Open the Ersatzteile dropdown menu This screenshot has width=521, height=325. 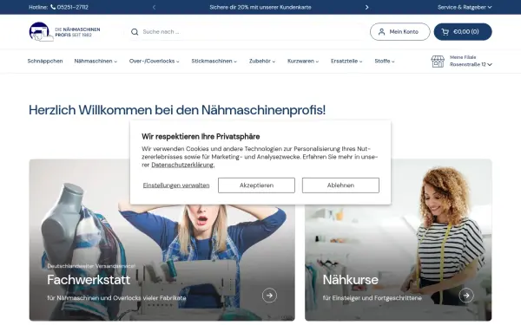coord(346,61)
